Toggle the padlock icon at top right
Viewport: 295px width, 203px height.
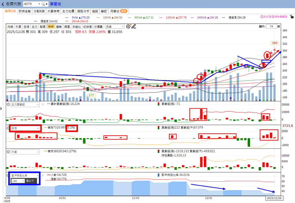click(x=292, y=17)
